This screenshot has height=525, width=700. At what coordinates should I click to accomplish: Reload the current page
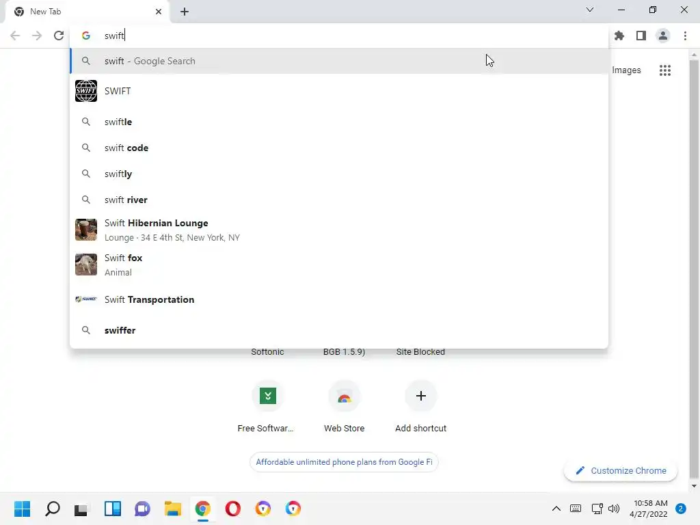59,36
